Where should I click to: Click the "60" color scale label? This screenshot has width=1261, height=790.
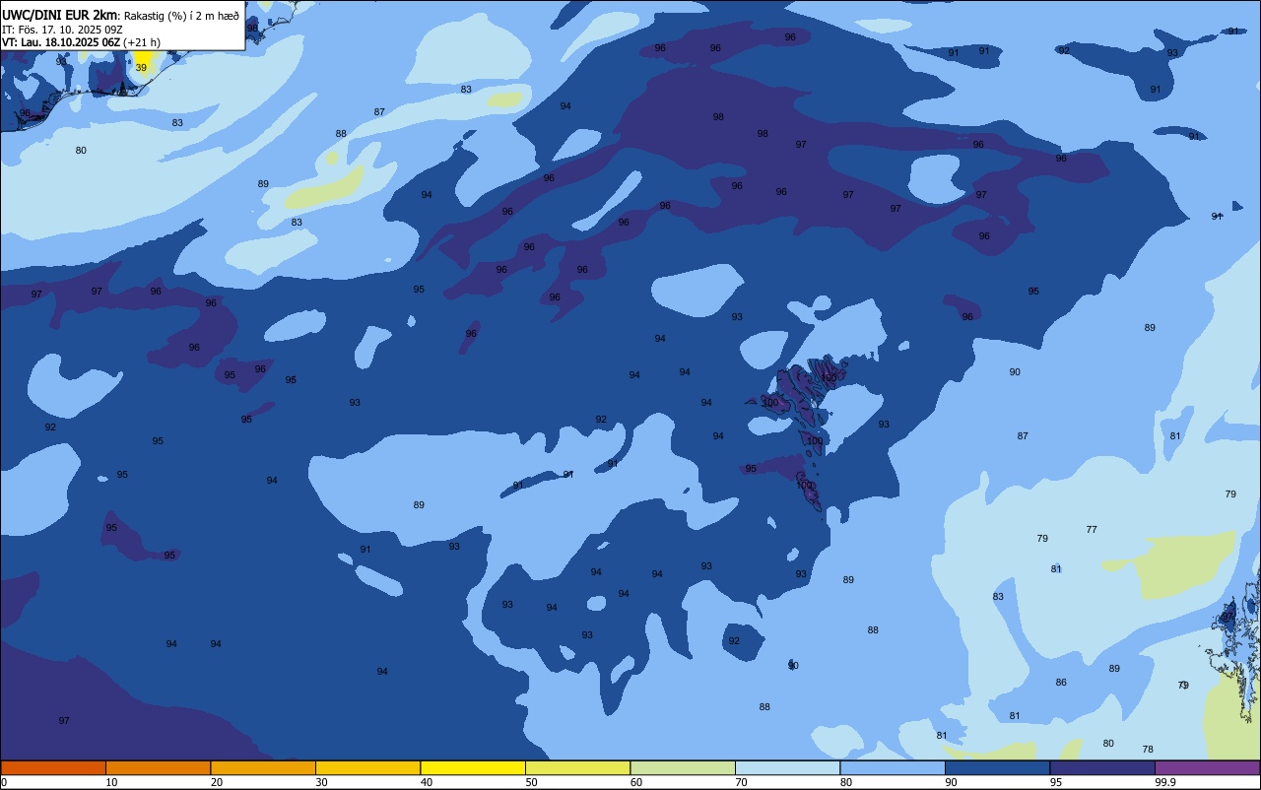[636, 782]
